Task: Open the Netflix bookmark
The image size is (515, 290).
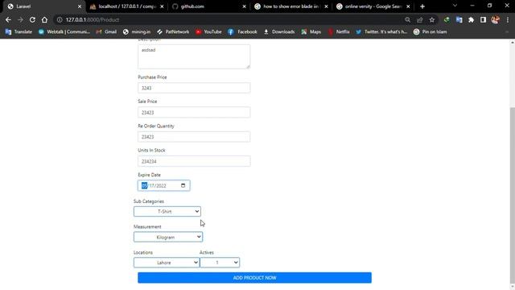Action: pos(339,32)
